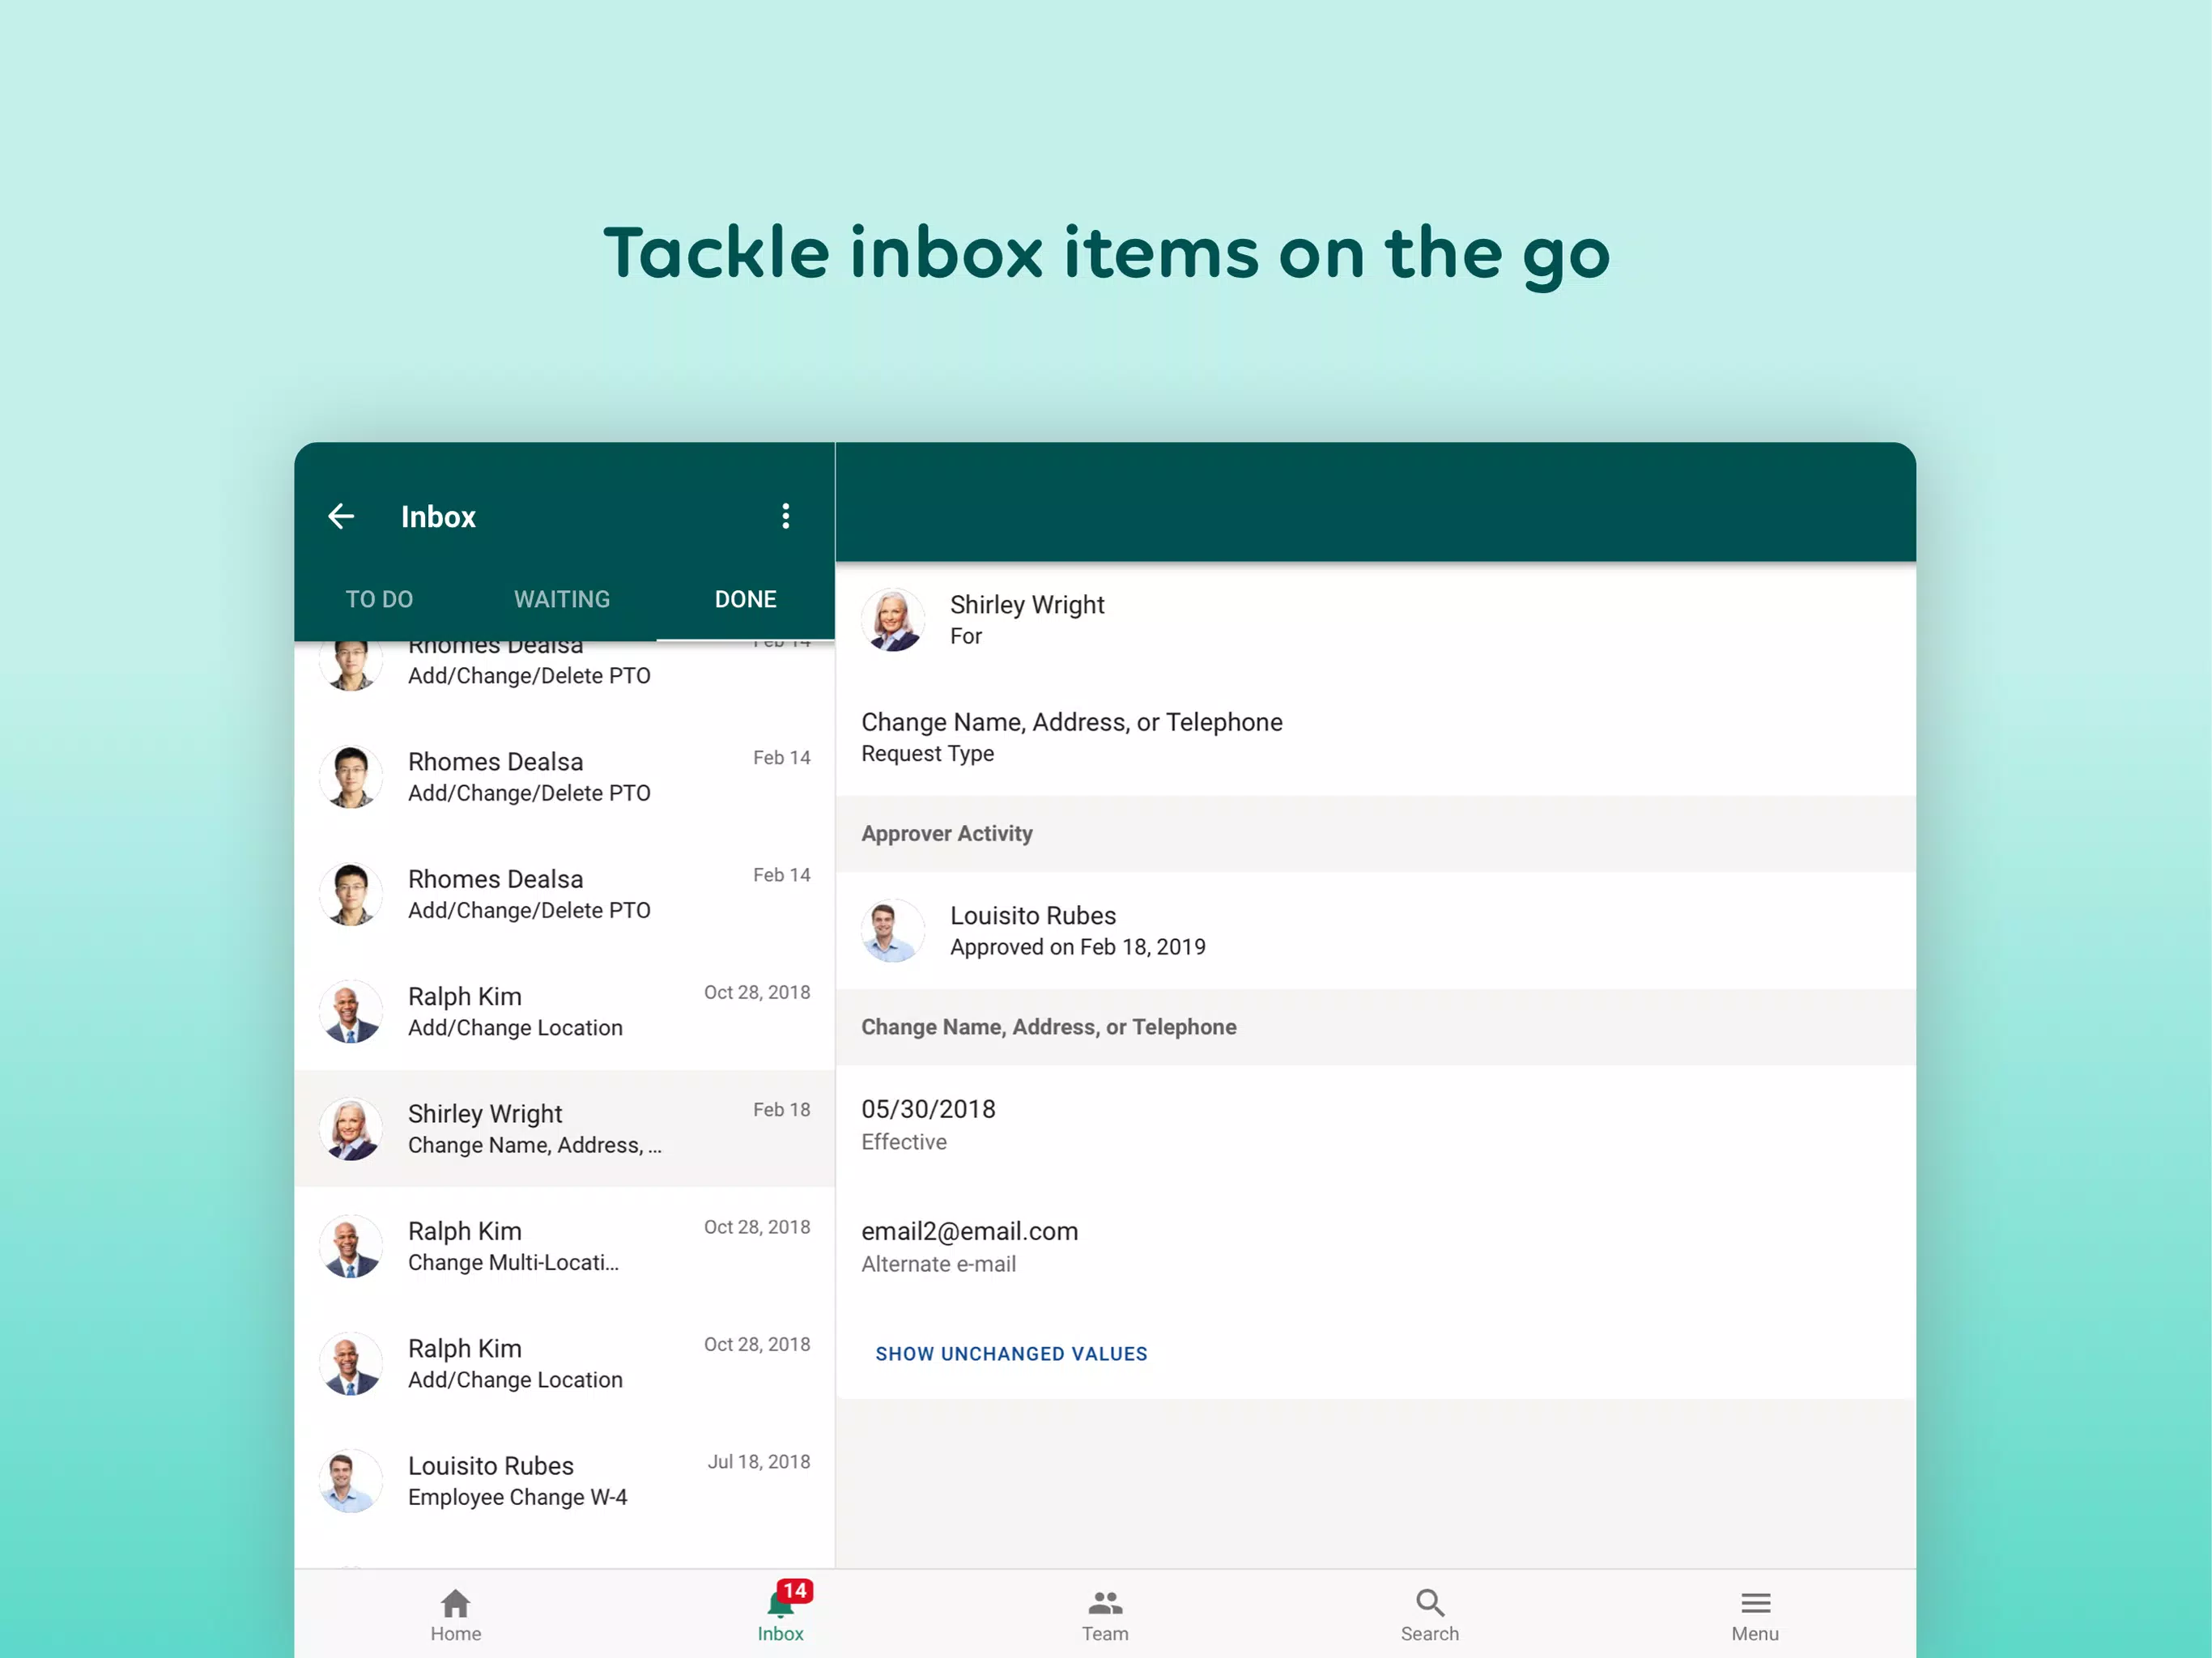This screenshot has width=2212, height=1658.
Task: Click Louisito Rubes avatar in the inbox list
Action: 350,1481
